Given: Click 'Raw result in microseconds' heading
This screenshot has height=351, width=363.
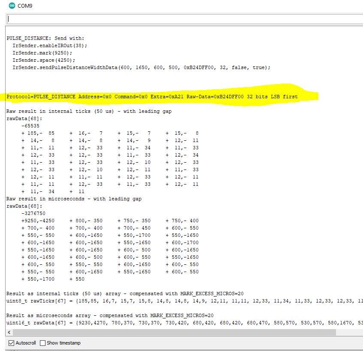Looking at the screenshot, I should [74, 199].
